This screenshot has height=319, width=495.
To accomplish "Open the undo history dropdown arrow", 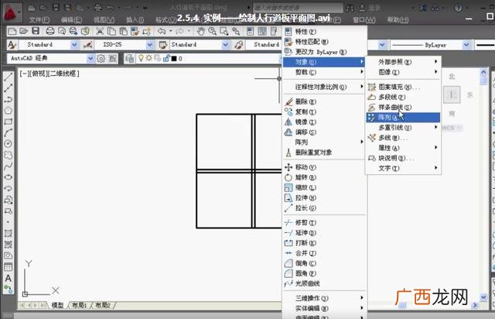I will tap(170, 31).
